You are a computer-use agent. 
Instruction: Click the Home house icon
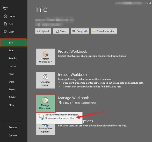pos(5,16)
